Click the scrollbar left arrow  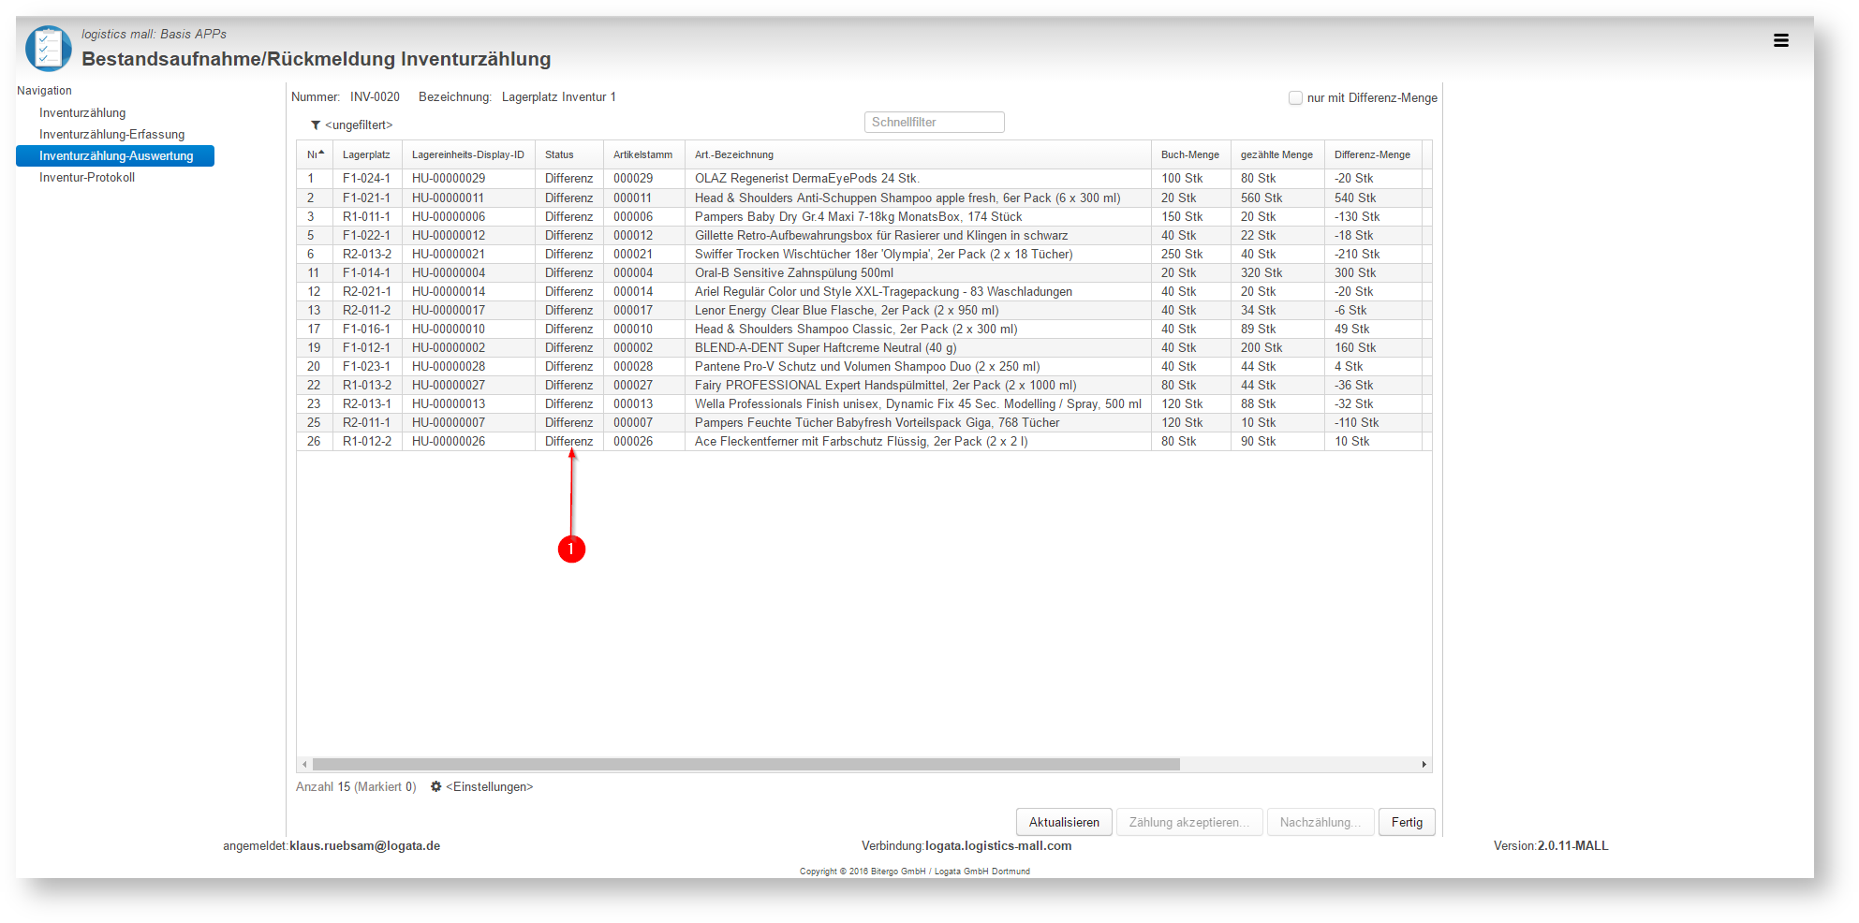(x=304, y=765)
